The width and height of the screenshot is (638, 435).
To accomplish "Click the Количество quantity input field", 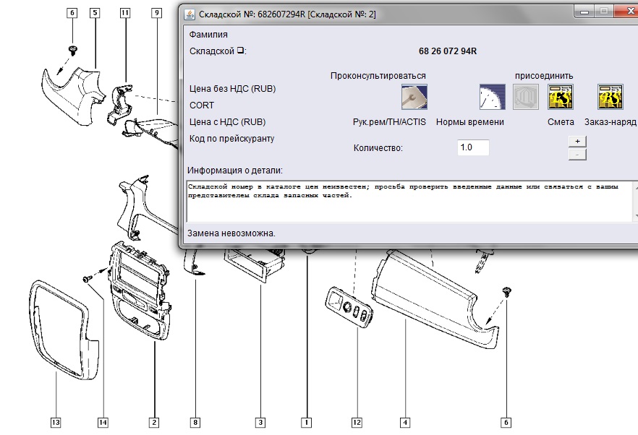I will 474,147.
